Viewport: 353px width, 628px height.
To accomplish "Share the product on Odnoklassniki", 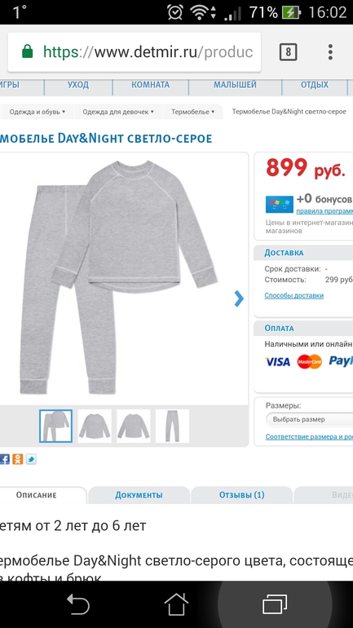I will [x=18, y=459].
